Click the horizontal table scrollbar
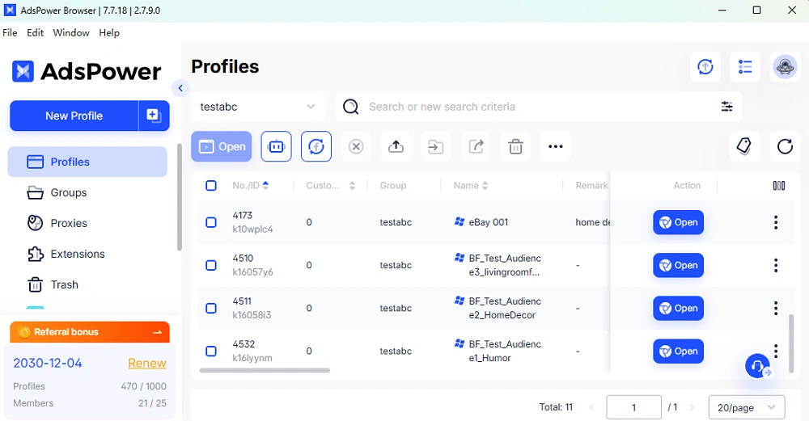Image resolution: width=809 pixels, height=421 pixels. (265, 370)
